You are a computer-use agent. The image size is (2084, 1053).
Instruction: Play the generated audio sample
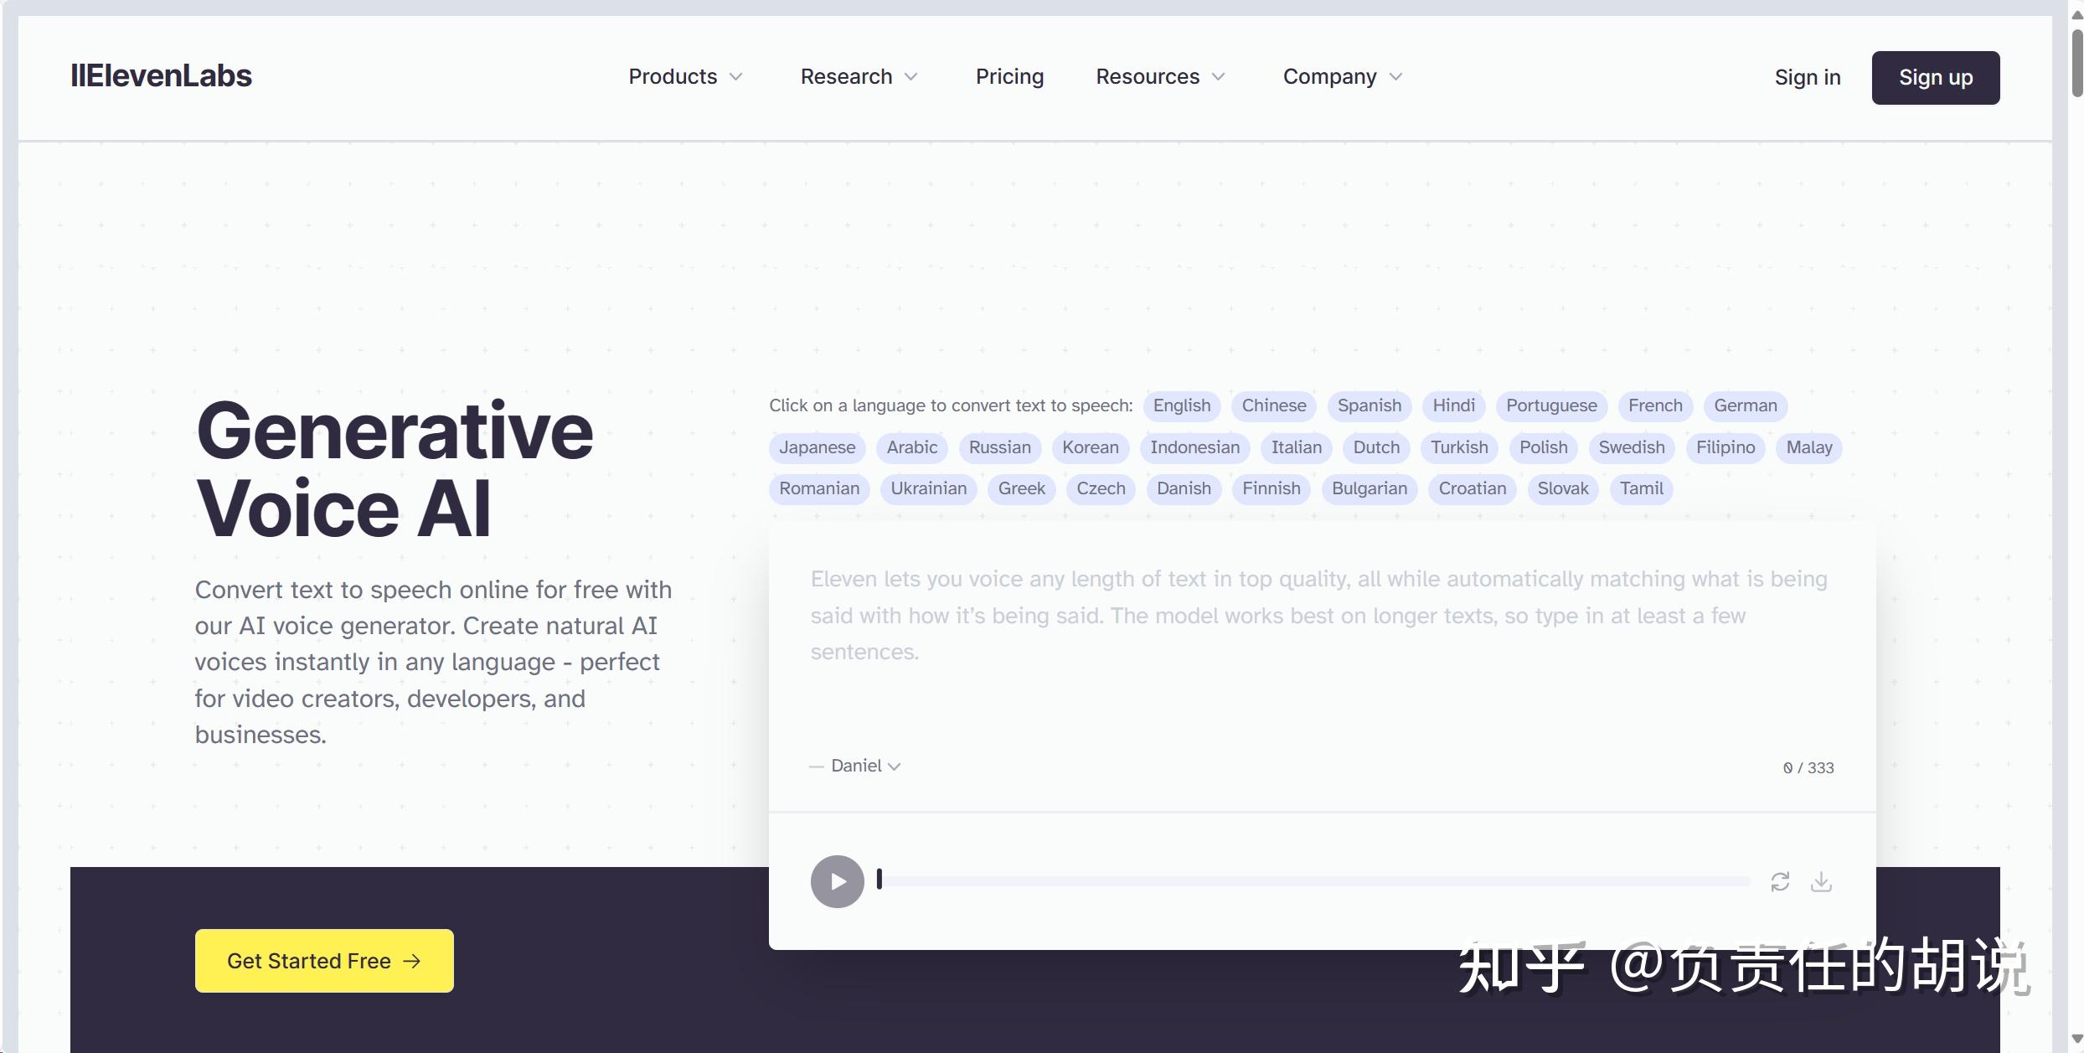pyautogui.click(x=836, y=881)
